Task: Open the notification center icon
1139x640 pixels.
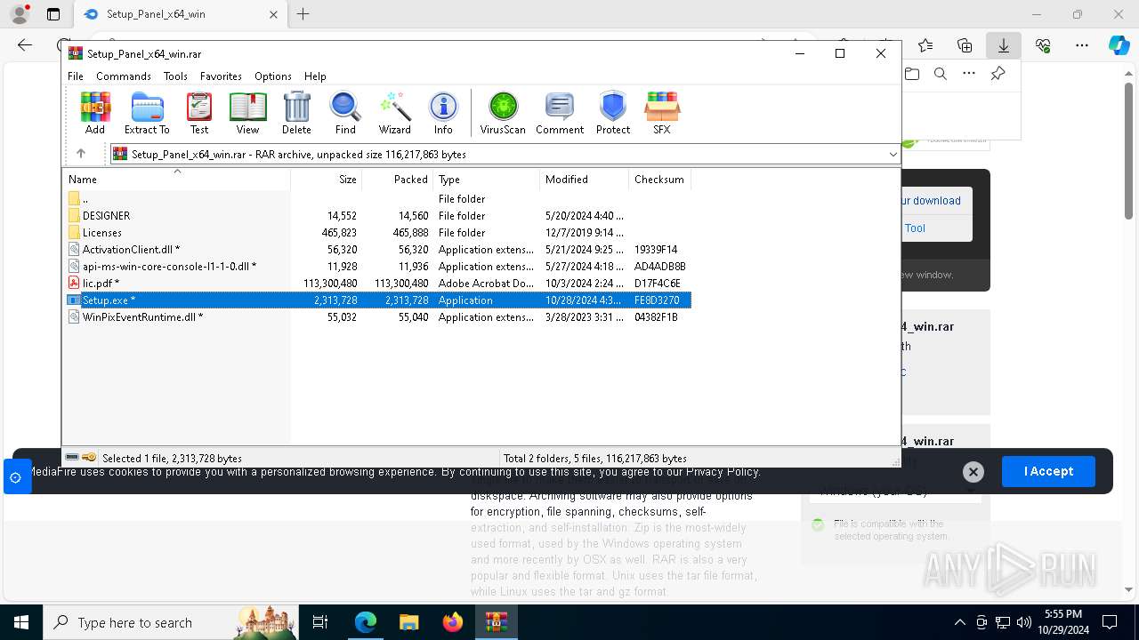Action: point(1110,622)
